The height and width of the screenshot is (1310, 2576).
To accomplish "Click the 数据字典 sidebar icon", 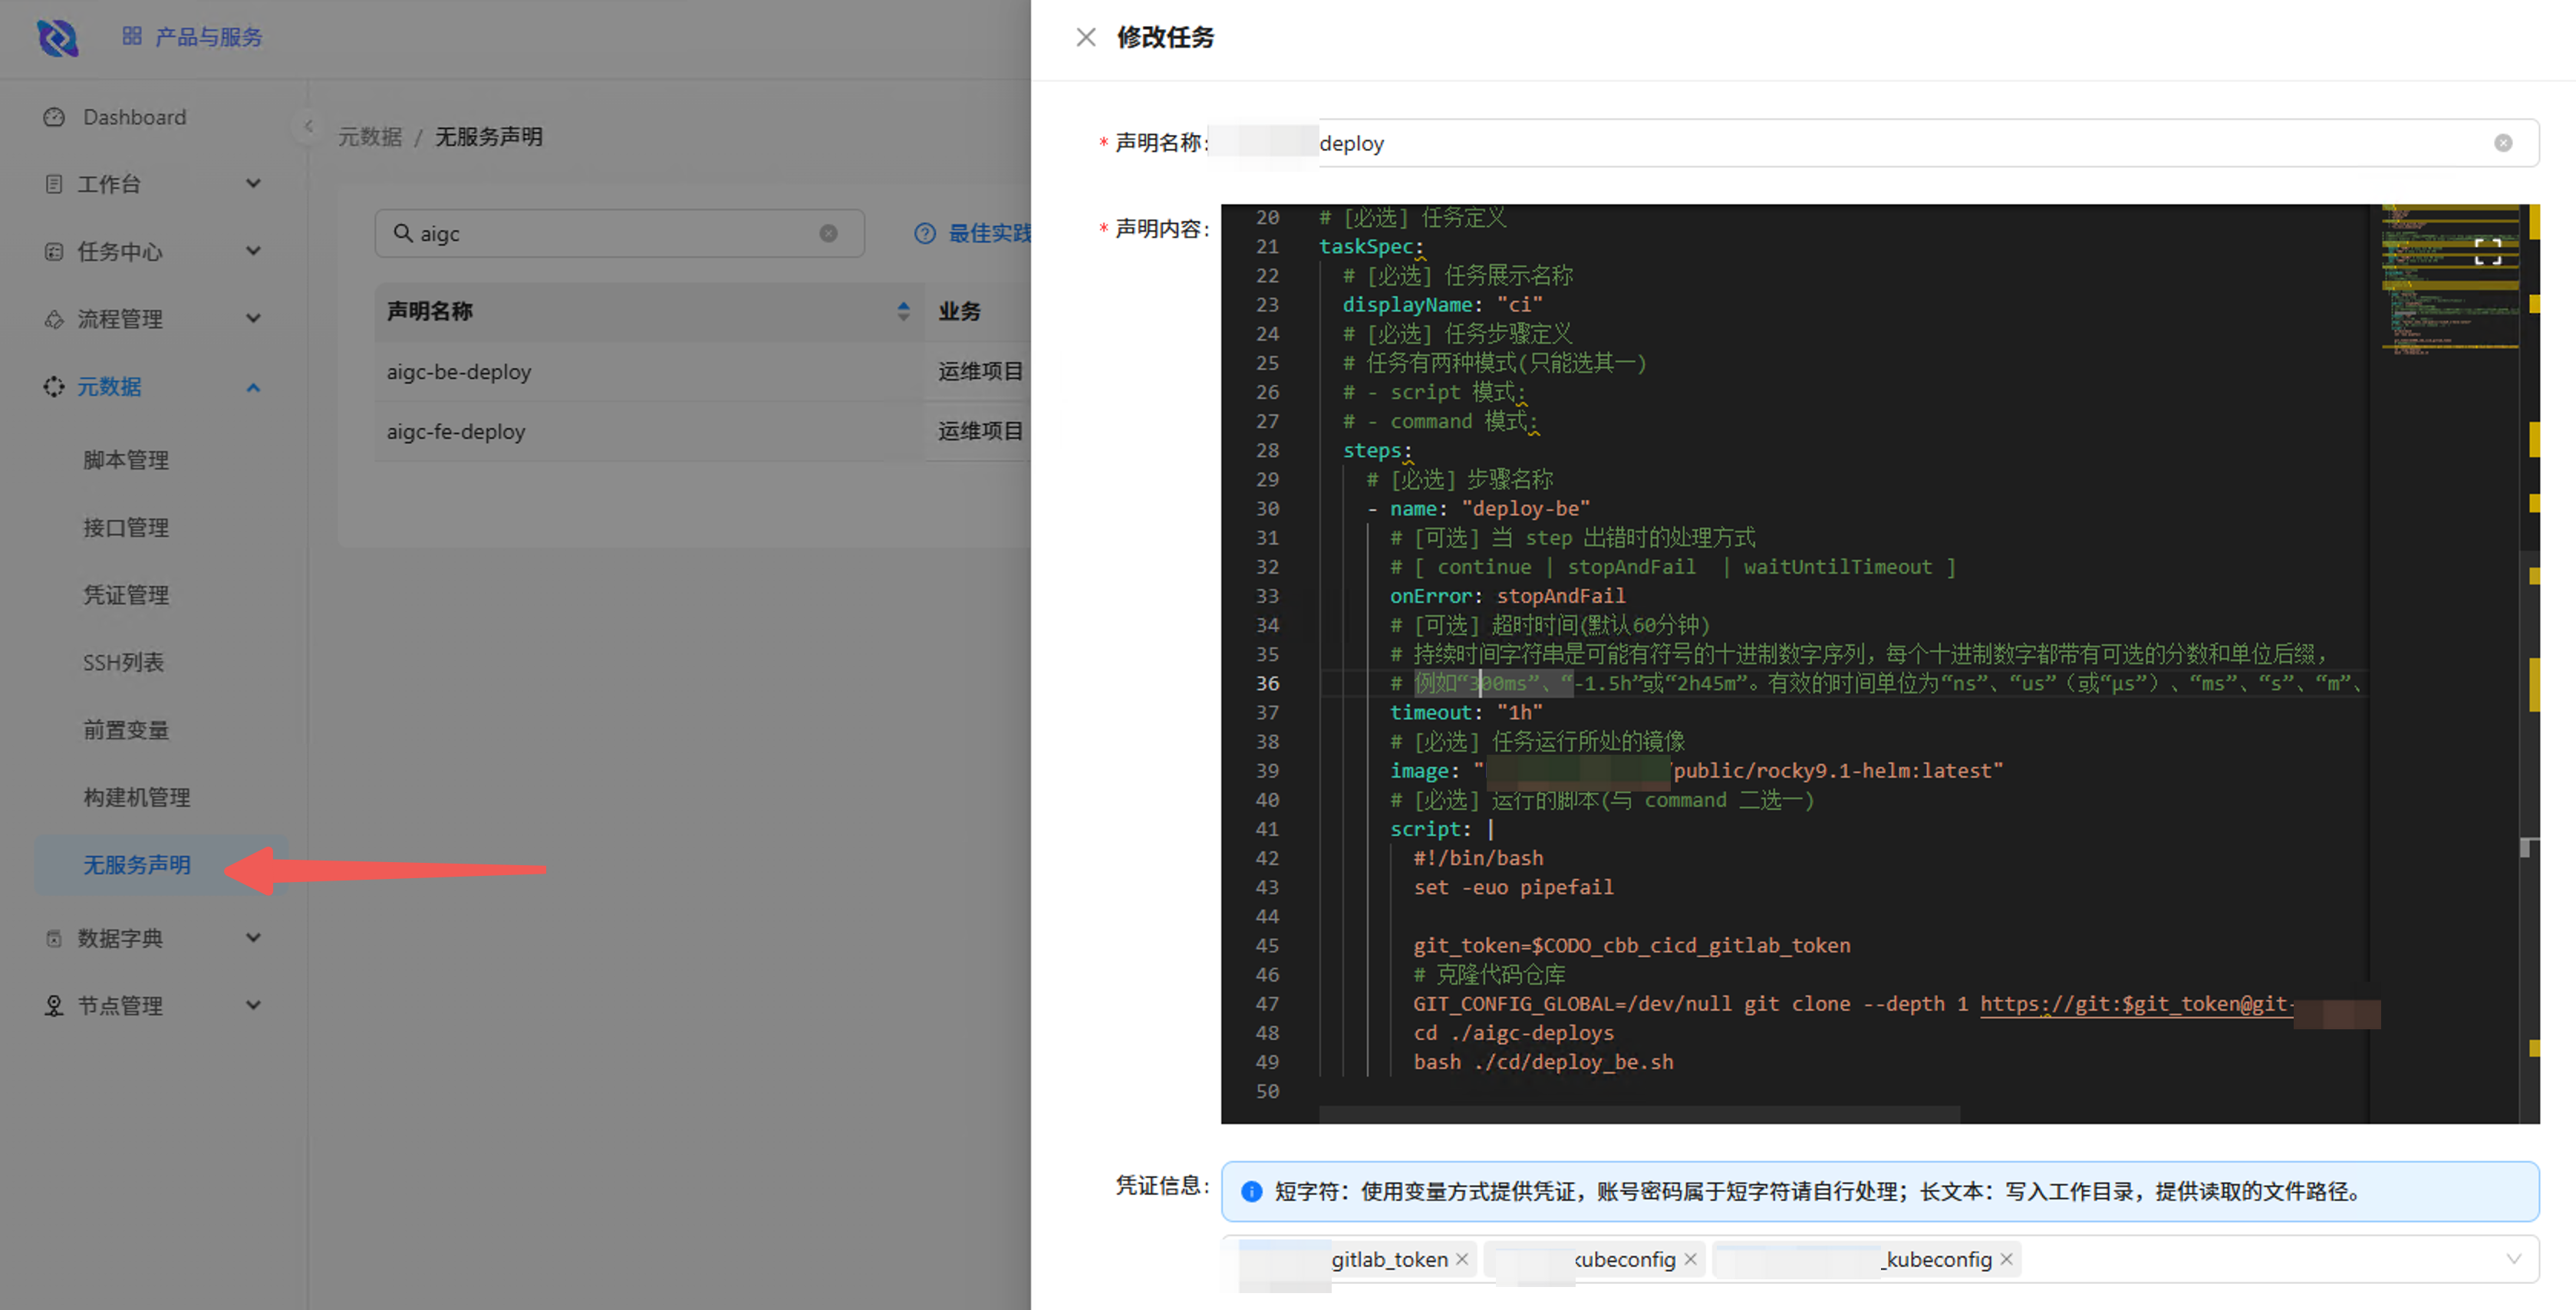I will point(54,938).
